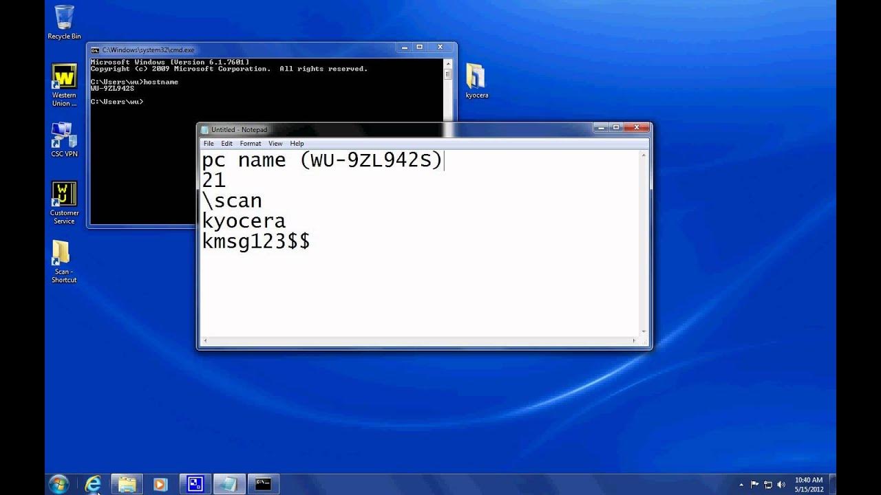This screenshot has width=881, height=495.
Task: Open Windows Media Player from the taskbar
Action: (x=160, y=483)
